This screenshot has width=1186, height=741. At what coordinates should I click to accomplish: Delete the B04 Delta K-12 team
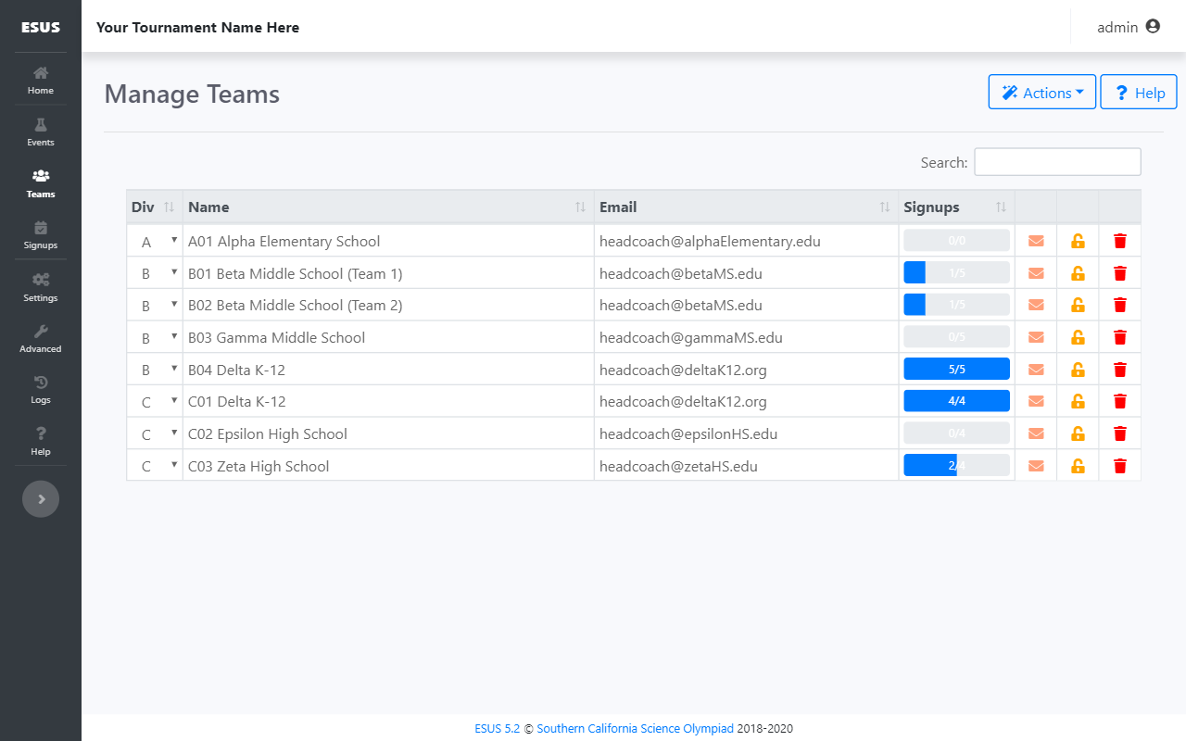(1120, 370)
